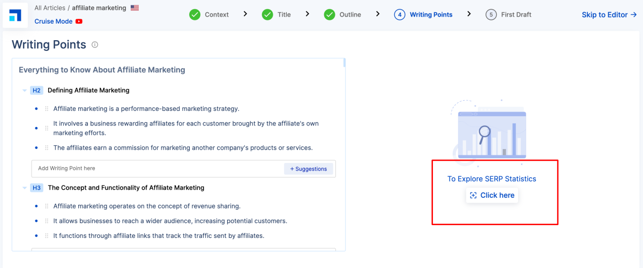Click the green checkmark for Context step
This screenshot has height=268, width=643.
pos(195,14)
